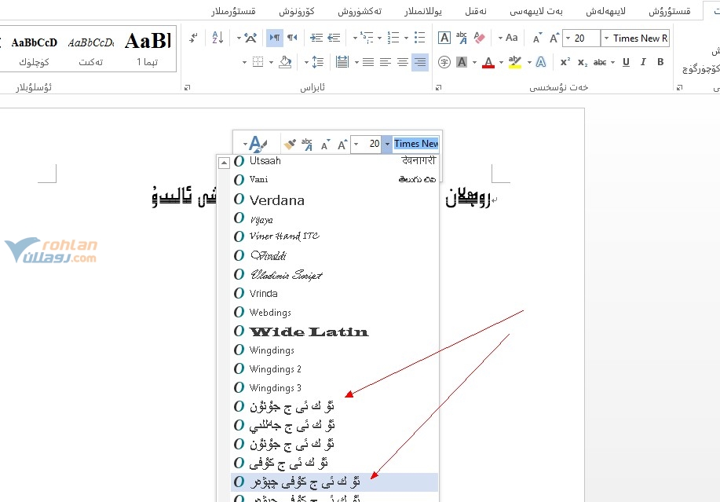Toggle Italic formatting
720x502 pixels.
tap(643, 62)
